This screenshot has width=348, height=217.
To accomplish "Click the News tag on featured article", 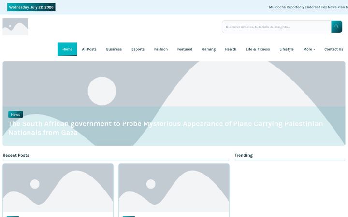I will click(x=15, y=114).
